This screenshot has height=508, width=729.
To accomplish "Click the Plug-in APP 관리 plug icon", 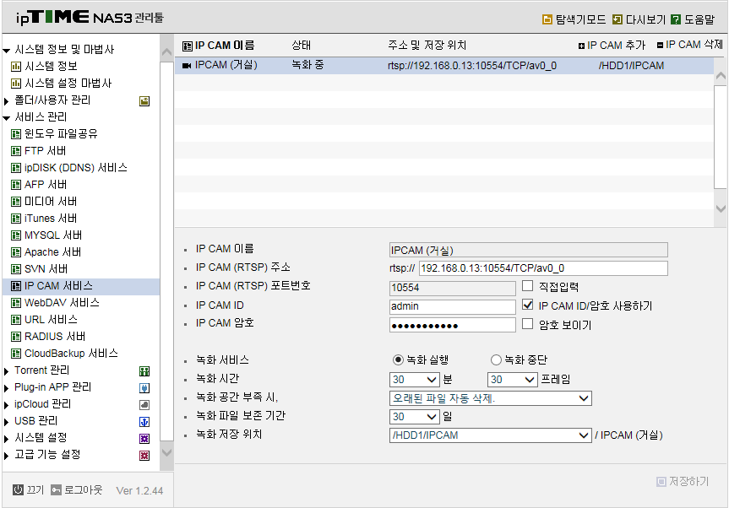I will [144, 388].
